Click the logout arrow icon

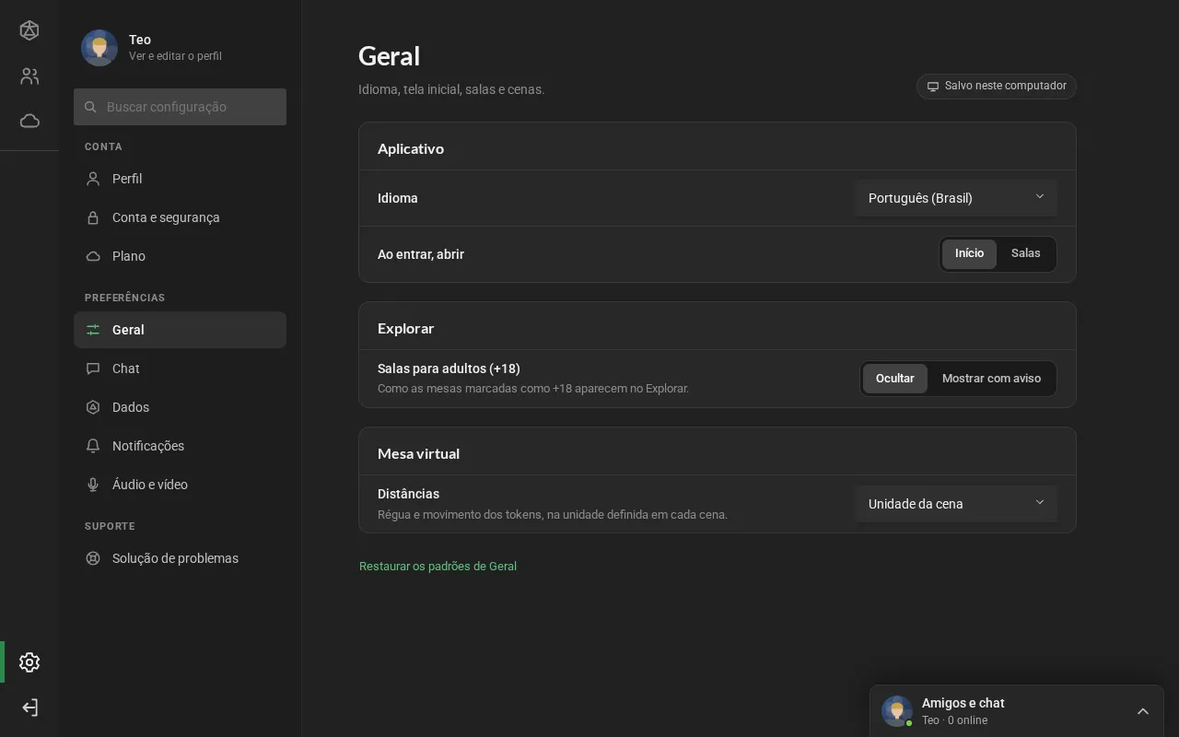(x=29, y=708)
